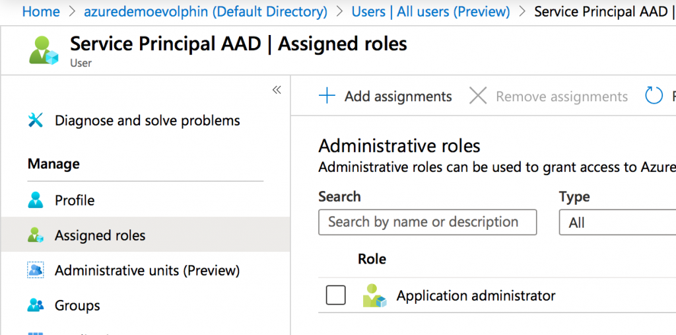Click the Administrative roles heading
Screen dimensions: 676x335
pos(399,146)
